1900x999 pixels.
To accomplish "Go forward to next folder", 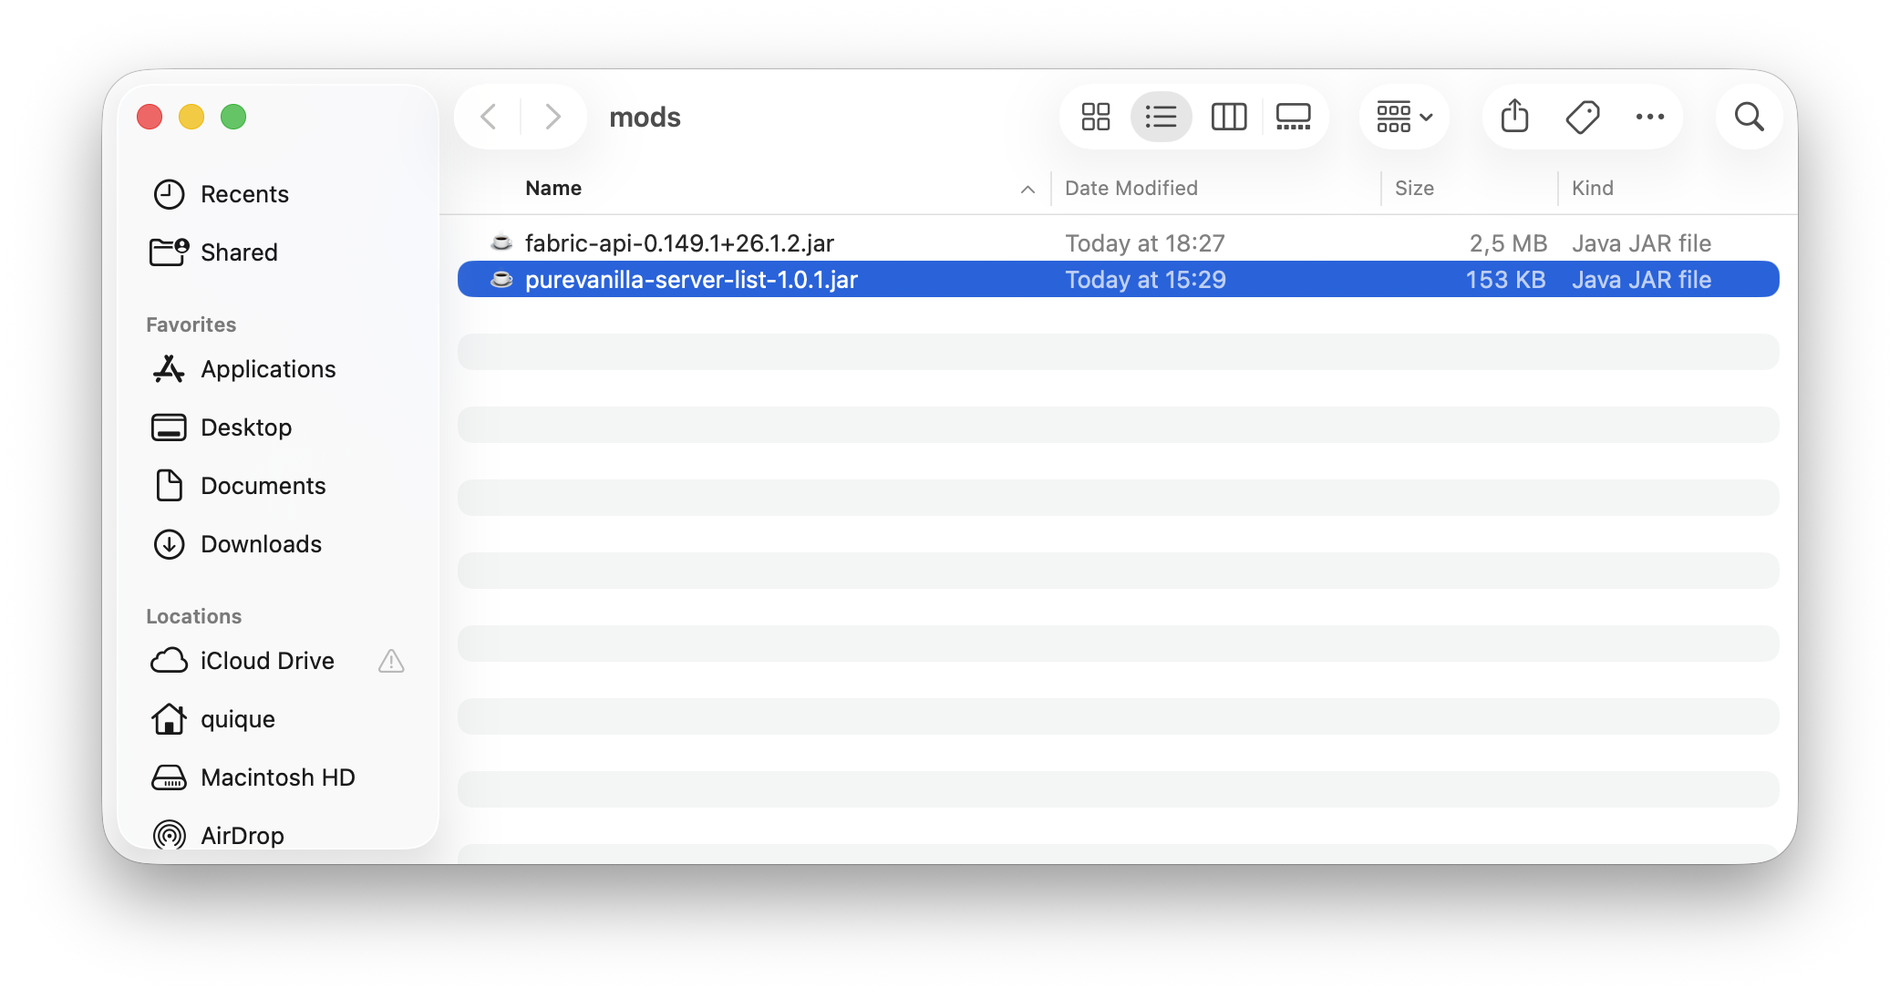I will 552,117.
